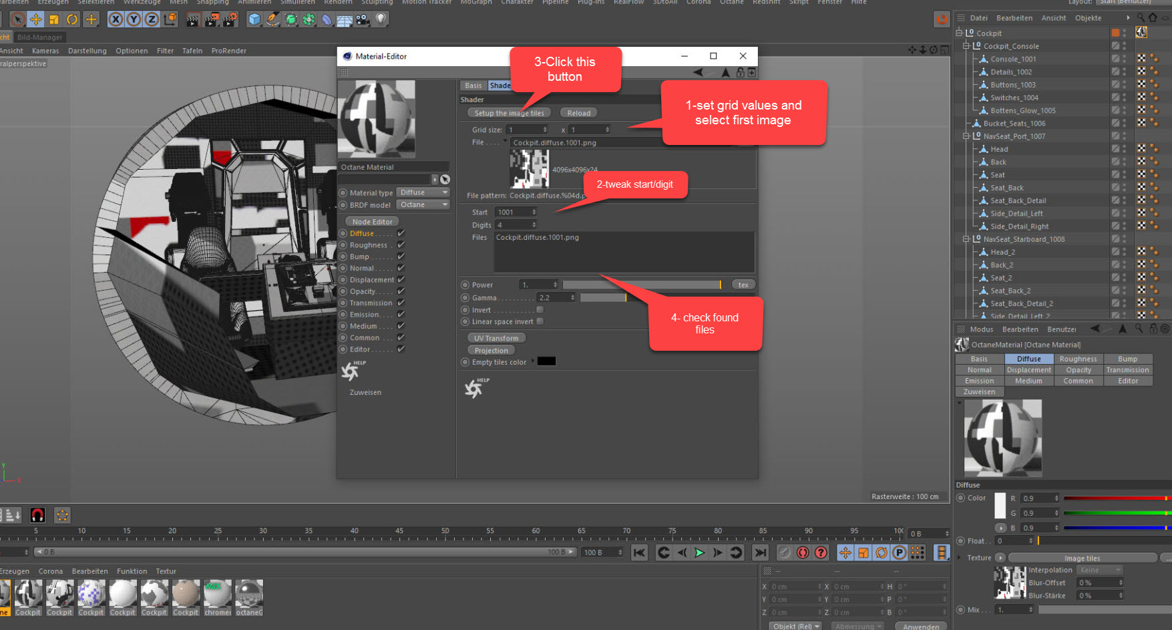
Task: Toggle X axis lock
Action: (x=116, y=19)
